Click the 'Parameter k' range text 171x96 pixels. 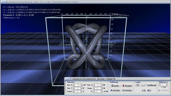(18, 15)
